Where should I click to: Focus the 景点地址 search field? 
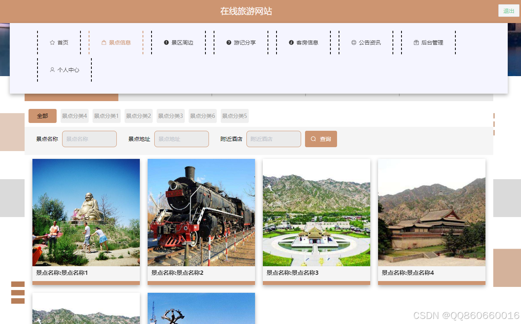pos(182,139)
